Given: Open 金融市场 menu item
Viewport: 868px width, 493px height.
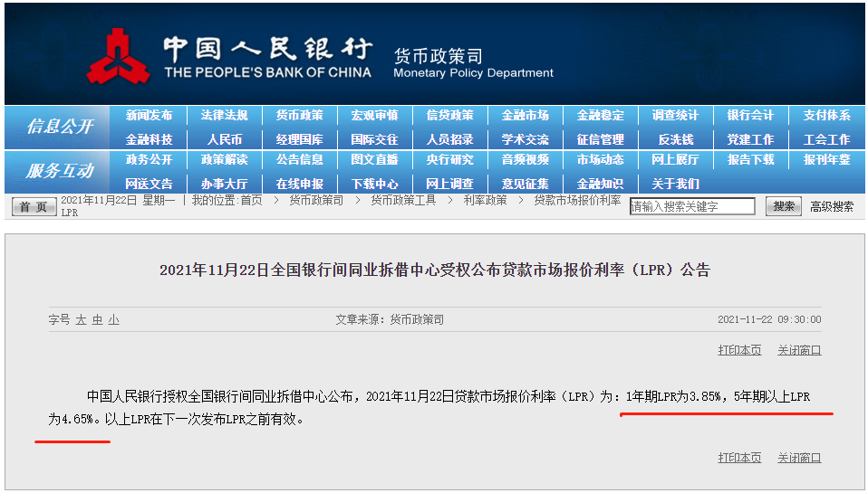Looking at the screenshot, I should pyautogui.click(x=526, y=115).
